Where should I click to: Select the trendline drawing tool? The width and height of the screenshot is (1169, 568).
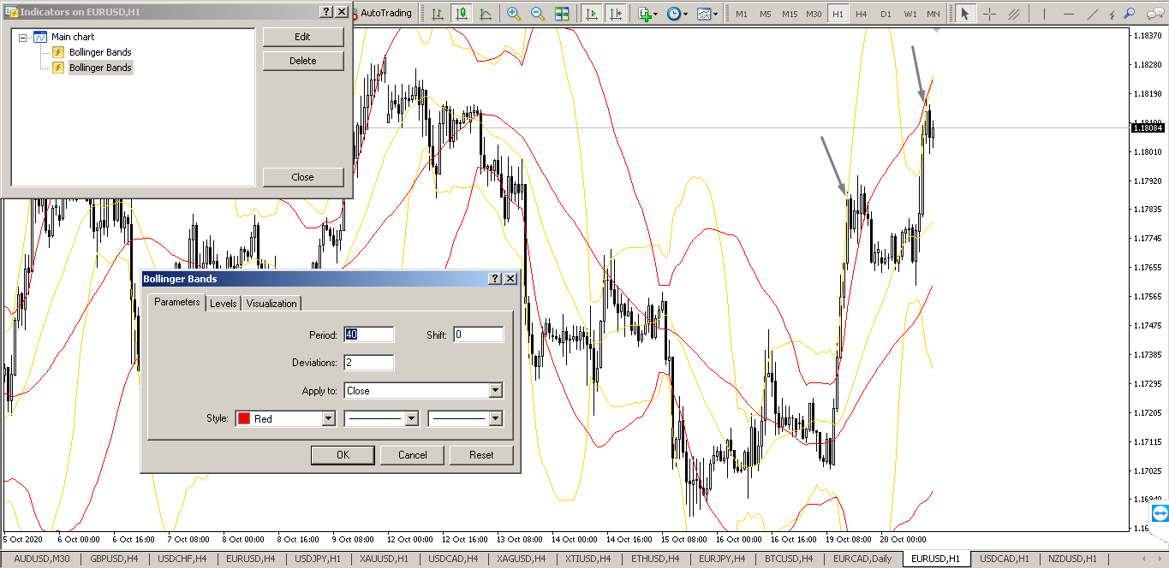click(1094, 13)
